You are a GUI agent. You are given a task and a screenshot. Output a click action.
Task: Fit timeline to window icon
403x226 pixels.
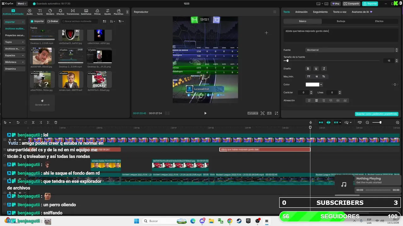click(360, 122)
